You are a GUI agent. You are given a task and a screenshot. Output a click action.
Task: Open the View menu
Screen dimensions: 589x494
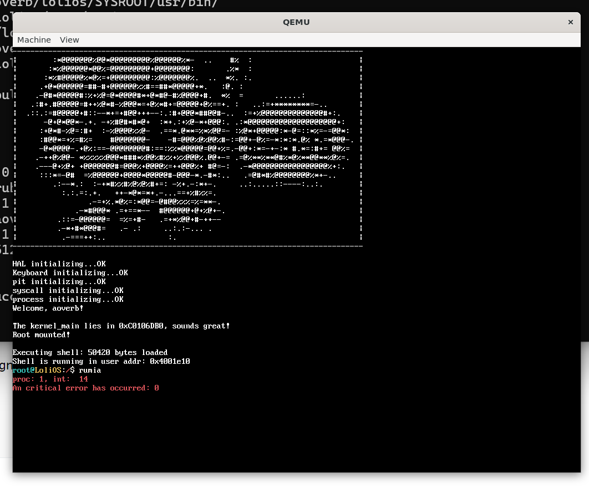point(69,40)
